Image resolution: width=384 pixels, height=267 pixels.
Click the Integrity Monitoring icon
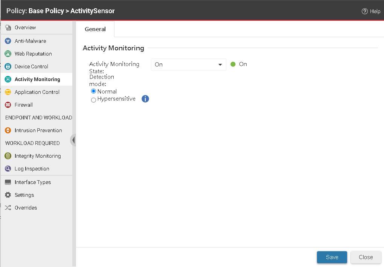tap(8, 156)
